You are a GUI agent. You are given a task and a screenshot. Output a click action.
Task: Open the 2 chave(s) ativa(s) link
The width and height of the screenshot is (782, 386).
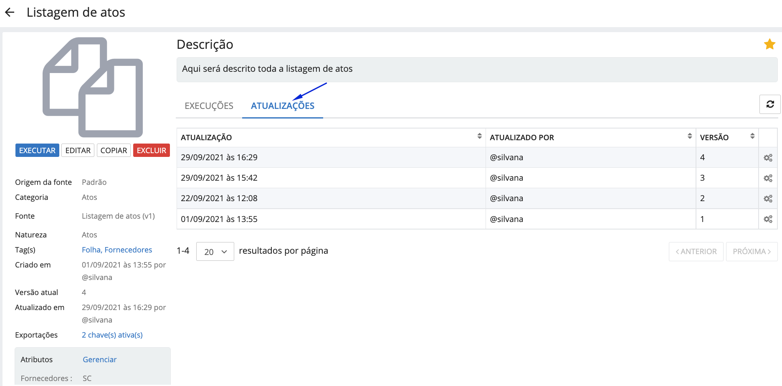click(112, 335)
